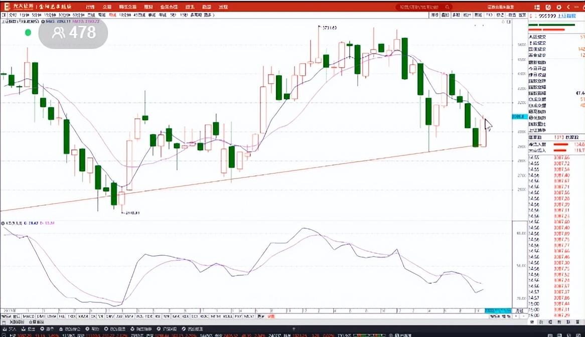
Task: Click the search magnifier icon
Action: [x=448, y=7]
